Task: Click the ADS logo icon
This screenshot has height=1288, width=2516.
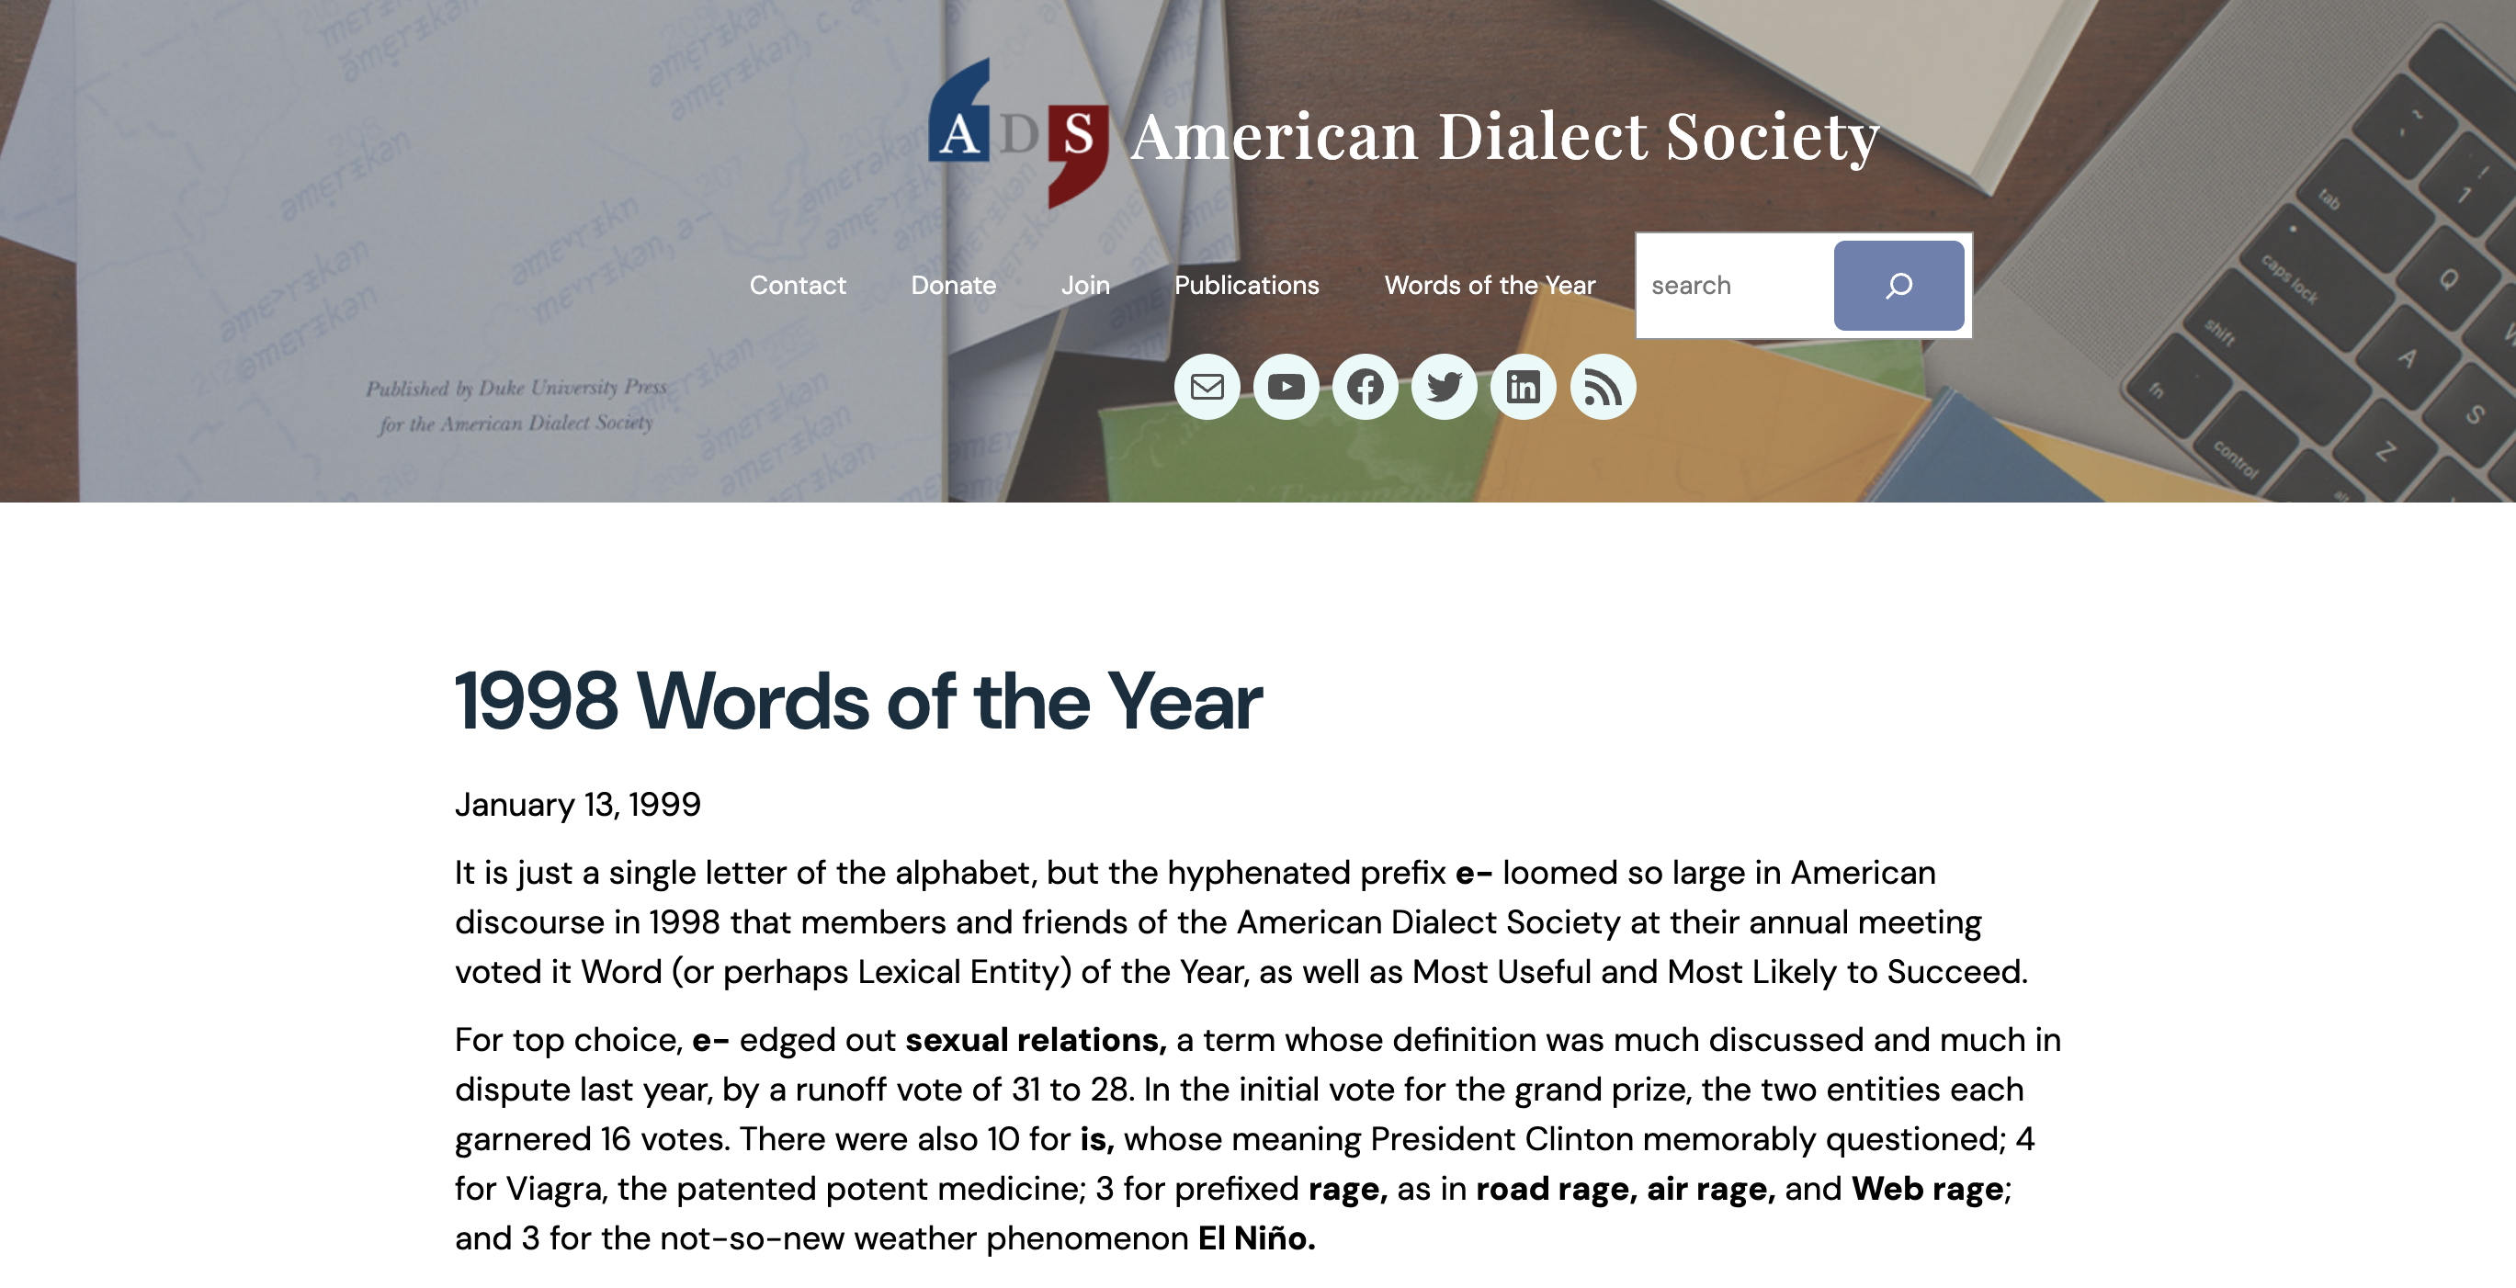Action: pos(1018,134)
